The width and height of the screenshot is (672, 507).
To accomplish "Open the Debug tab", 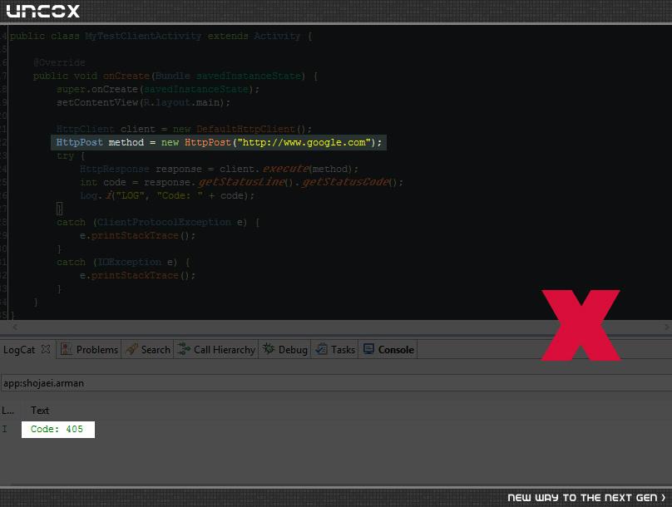I will 285,350.
